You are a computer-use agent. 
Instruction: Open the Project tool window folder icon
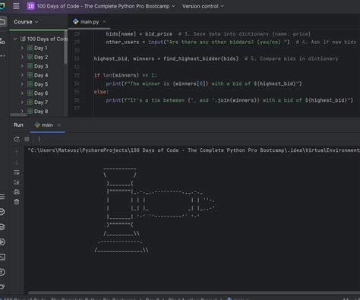click(2, 21)
